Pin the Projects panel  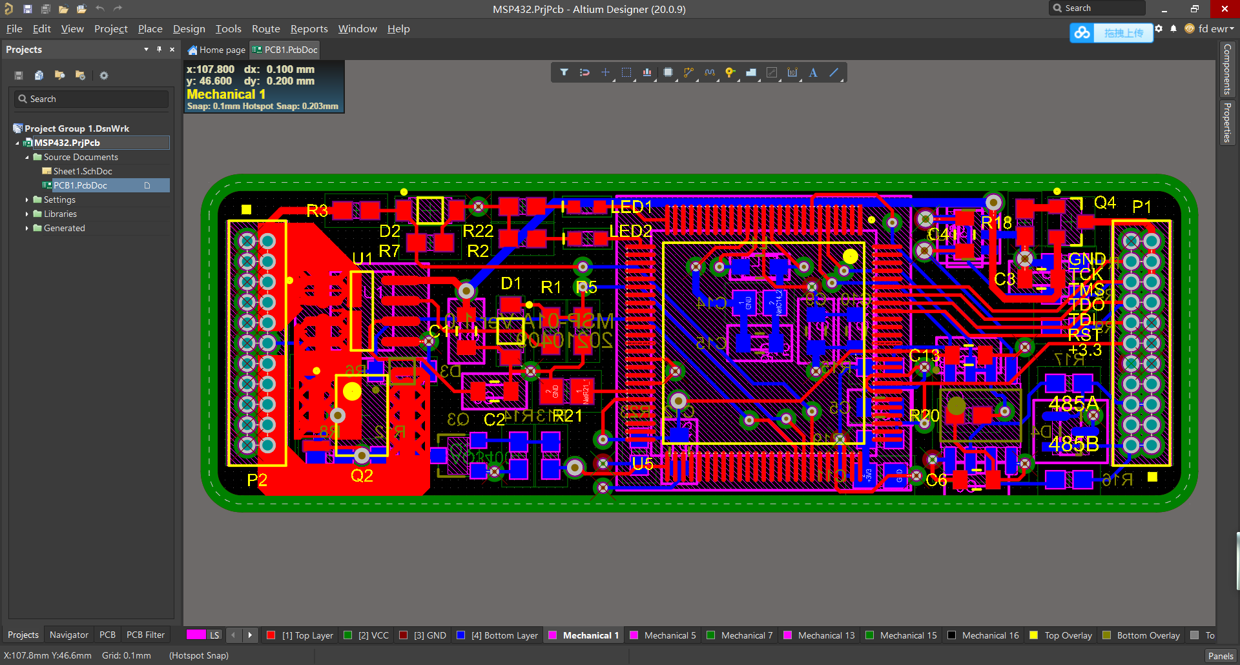coord(159,50)
